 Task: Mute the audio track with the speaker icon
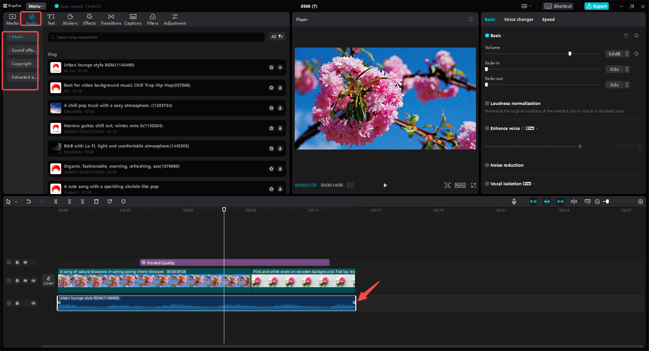pyautogui.click(x=33, y=303)
